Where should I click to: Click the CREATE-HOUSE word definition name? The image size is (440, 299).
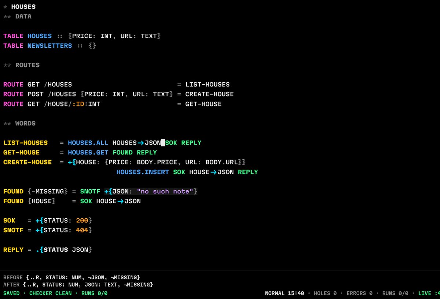click(27, 162)
